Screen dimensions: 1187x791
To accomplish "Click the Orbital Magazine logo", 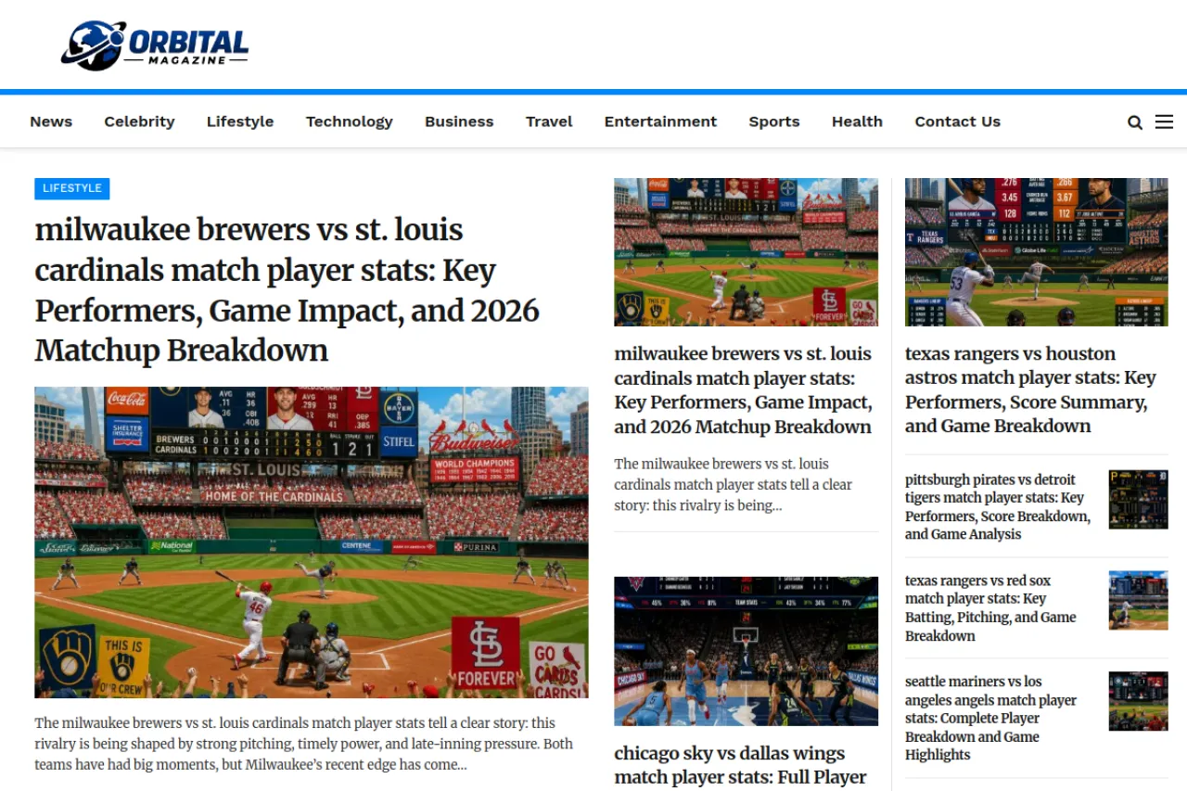I will pyautogui.click(x=155, y=45).
